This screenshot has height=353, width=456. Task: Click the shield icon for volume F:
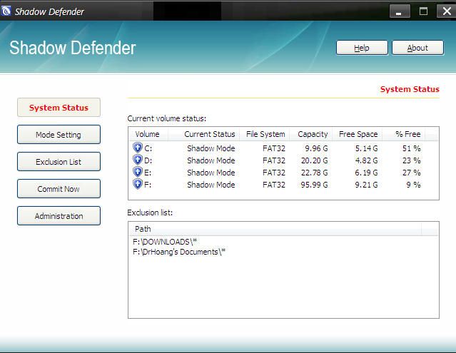point(138,184)
